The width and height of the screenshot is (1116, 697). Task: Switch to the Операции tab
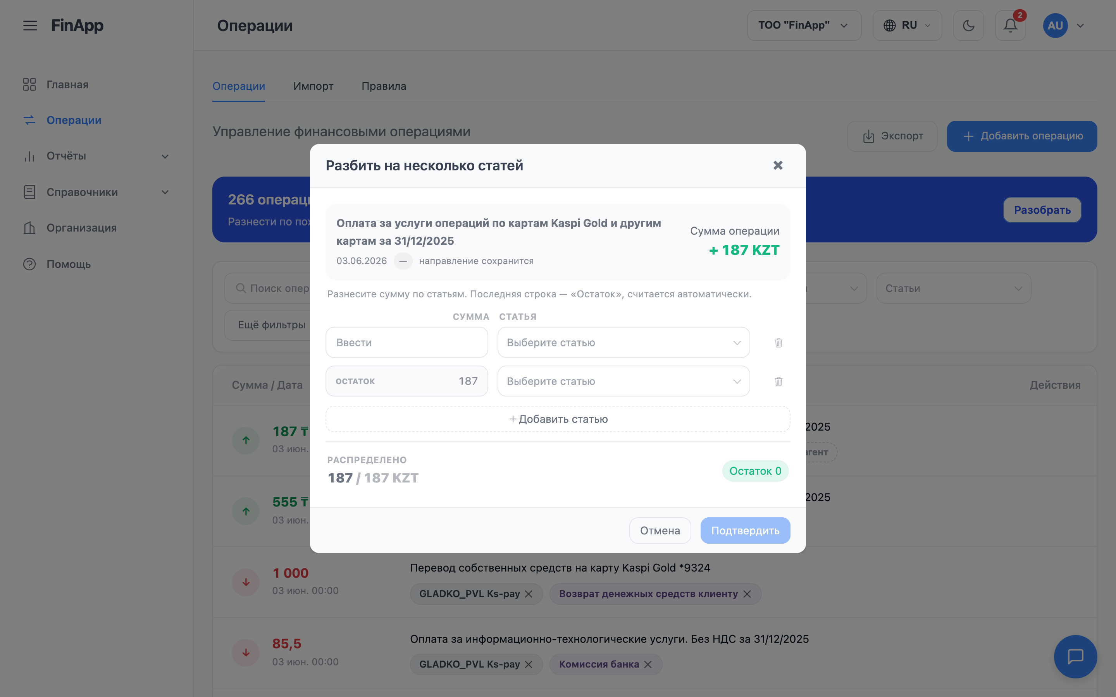[238, 86]
